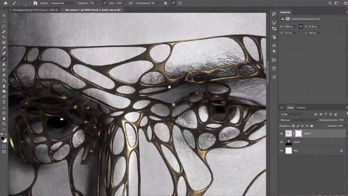Open the Brush Settings panel from options bar
Screen dimensions: 348x196
point(35,3)
